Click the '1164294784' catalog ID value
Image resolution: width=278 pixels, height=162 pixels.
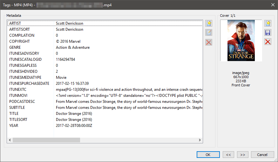[65, 59]
